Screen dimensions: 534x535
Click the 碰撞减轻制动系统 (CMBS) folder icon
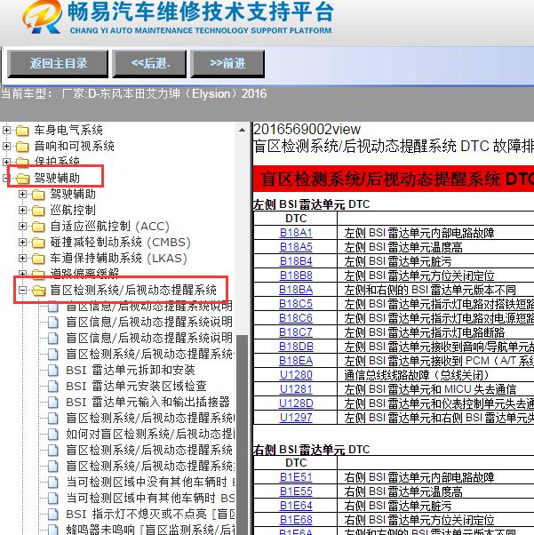click(x=38, y=243)
